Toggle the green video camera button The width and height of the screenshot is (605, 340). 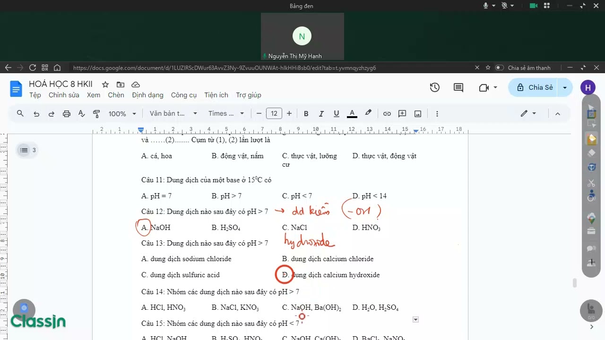point(533,6)
